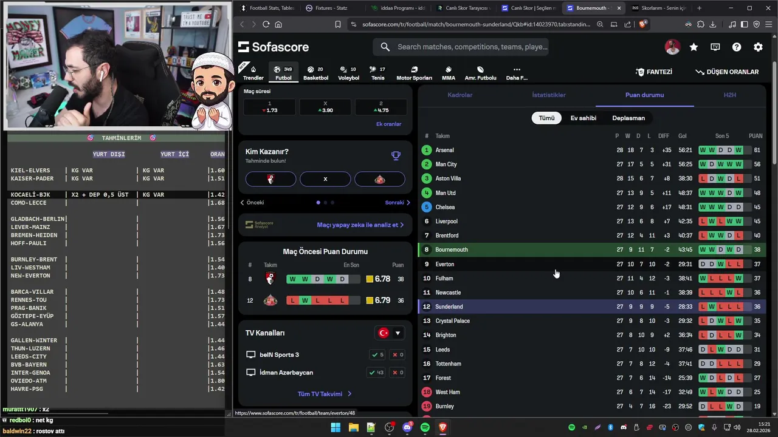
Task: Upvote beIN Sports 3 channel checkmark
Action: tap(377, 354)
